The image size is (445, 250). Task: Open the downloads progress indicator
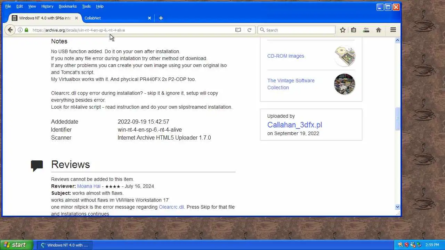(x=366, y=30)
